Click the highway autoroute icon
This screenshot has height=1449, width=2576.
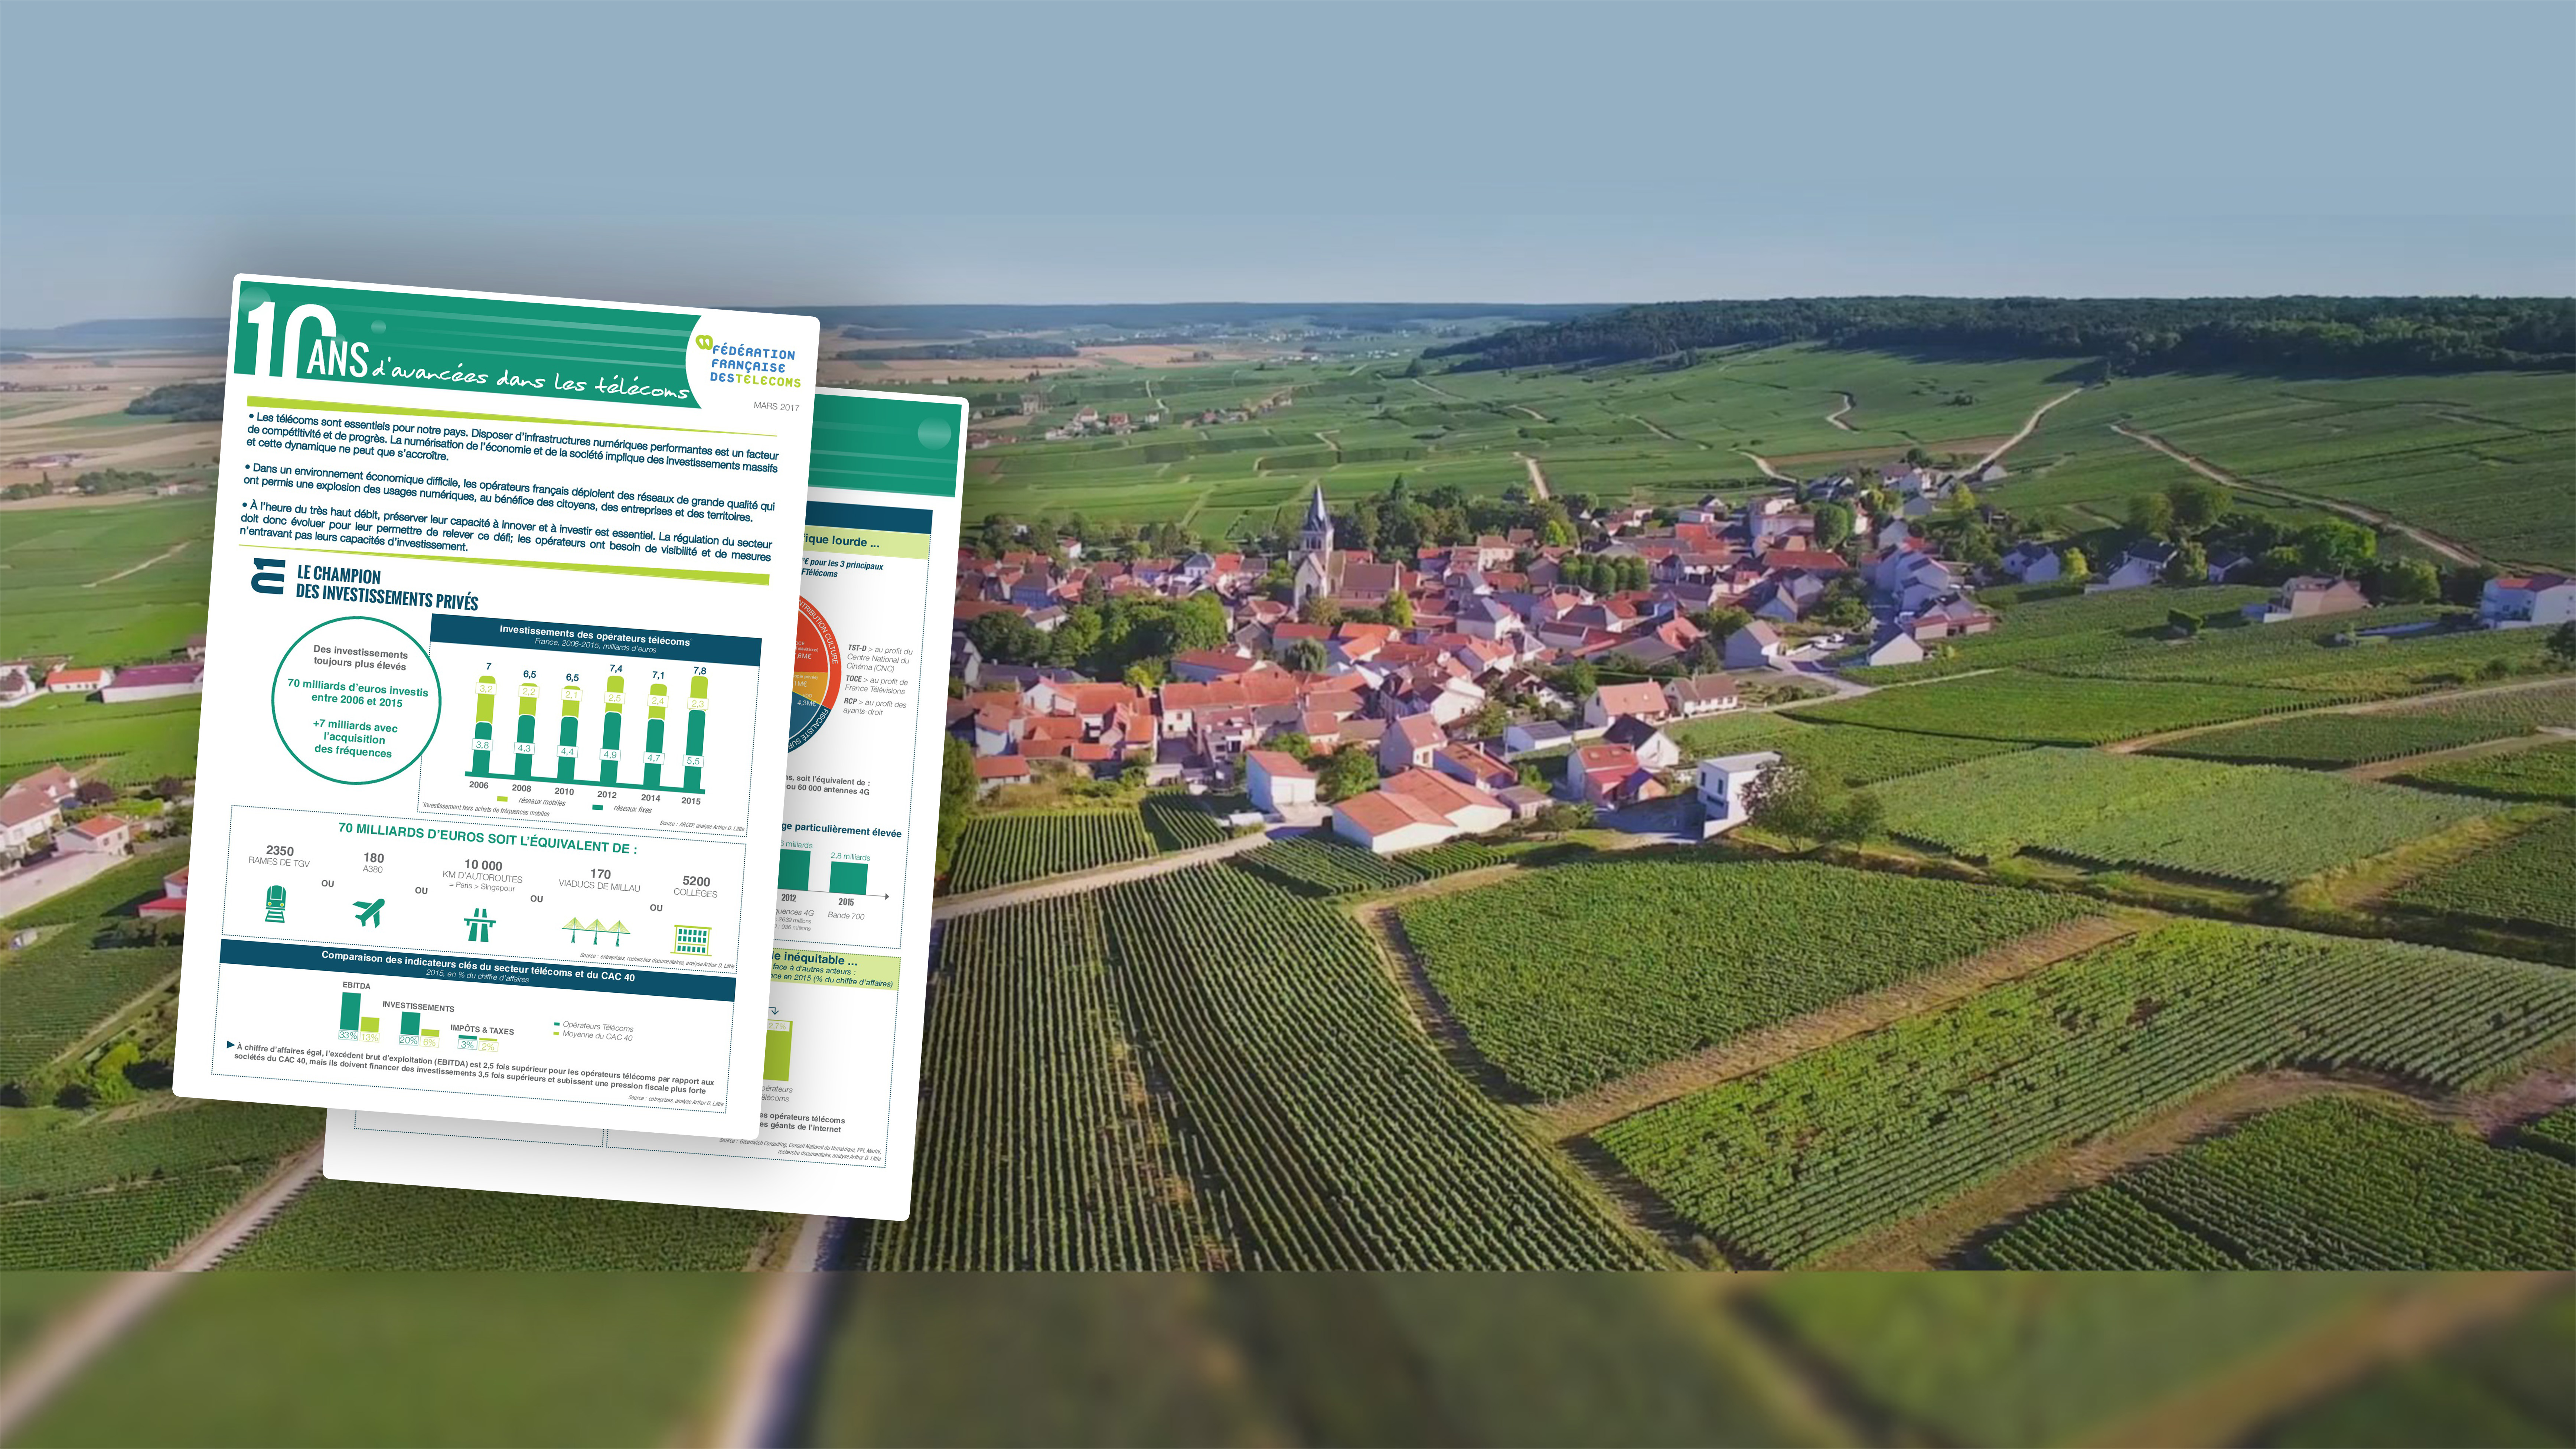[x=480, y=925]
